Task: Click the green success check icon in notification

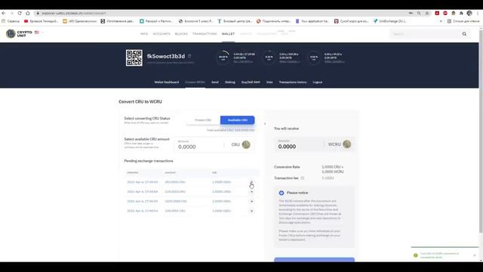Action: [416, 255]
